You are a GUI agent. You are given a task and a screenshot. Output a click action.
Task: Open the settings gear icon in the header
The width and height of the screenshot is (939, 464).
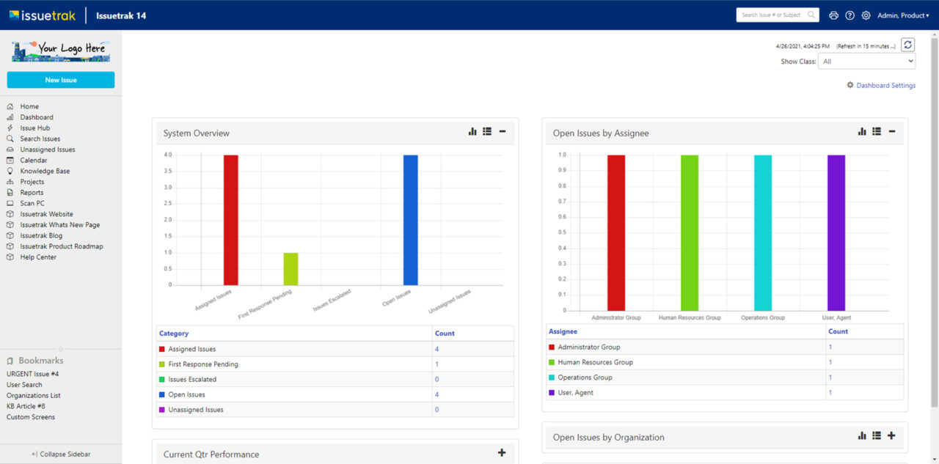pyautogui.click(x=866, y=15)
